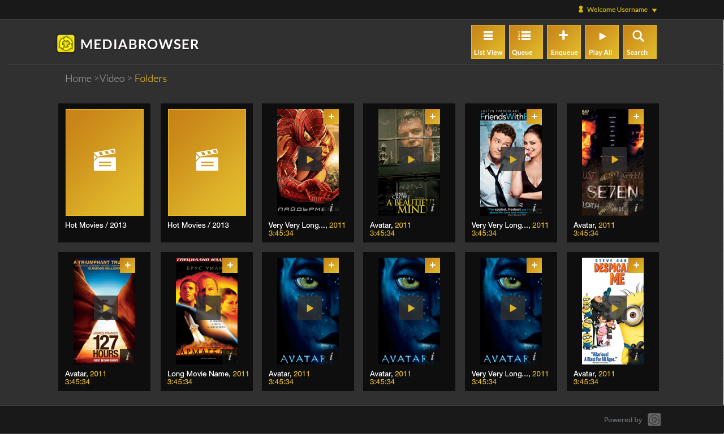Screen dimensions: 724x434
Task: Open Search
Action: (640, 42)
